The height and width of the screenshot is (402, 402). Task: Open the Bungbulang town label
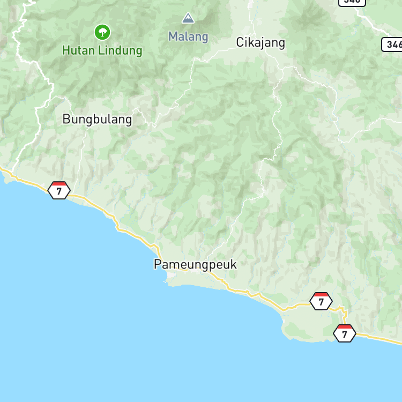point(97,120)
